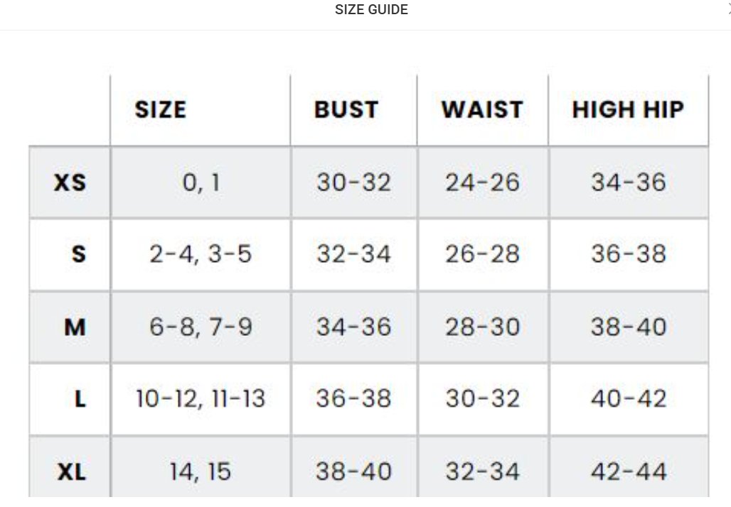Image resolution: width=731 pixels, height=507 pixels.
Task: Click the XS row label
Action: coord(70,183)
